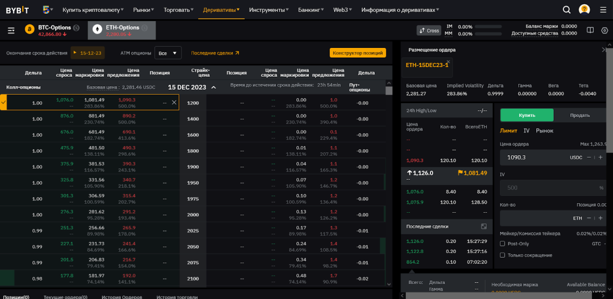613x299 pixels.
Task: Click the order price input field
Action: (x=533, y=157)
